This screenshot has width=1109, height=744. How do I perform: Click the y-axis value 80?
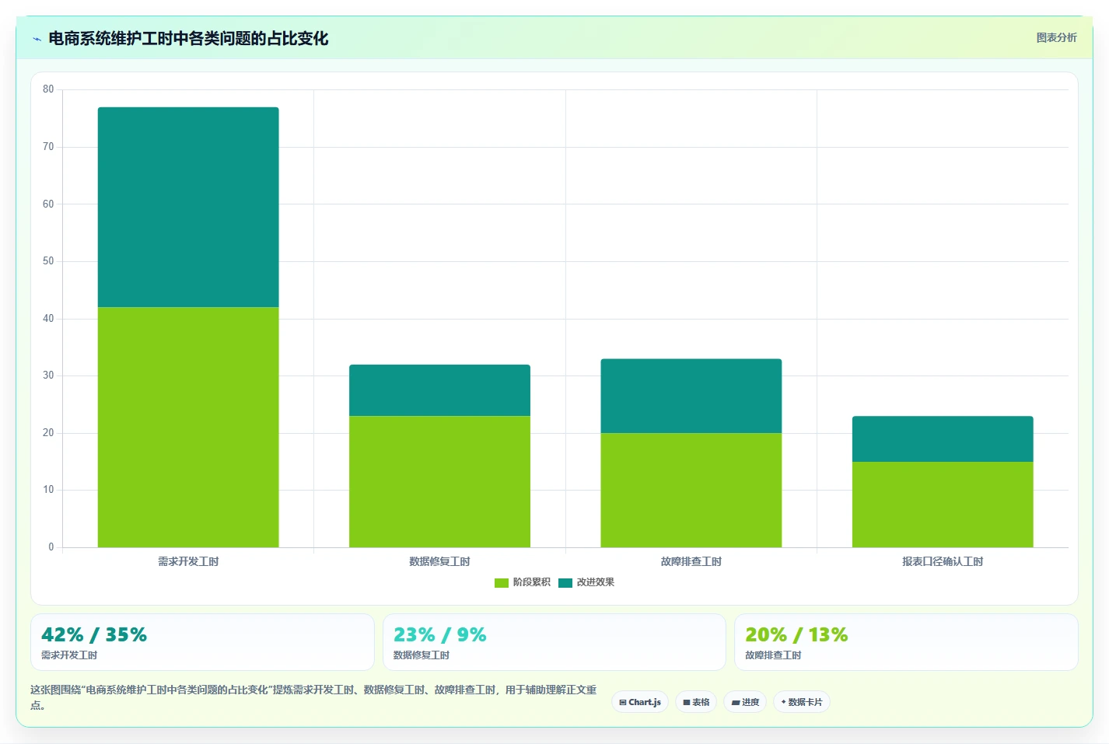coord(48,89)
